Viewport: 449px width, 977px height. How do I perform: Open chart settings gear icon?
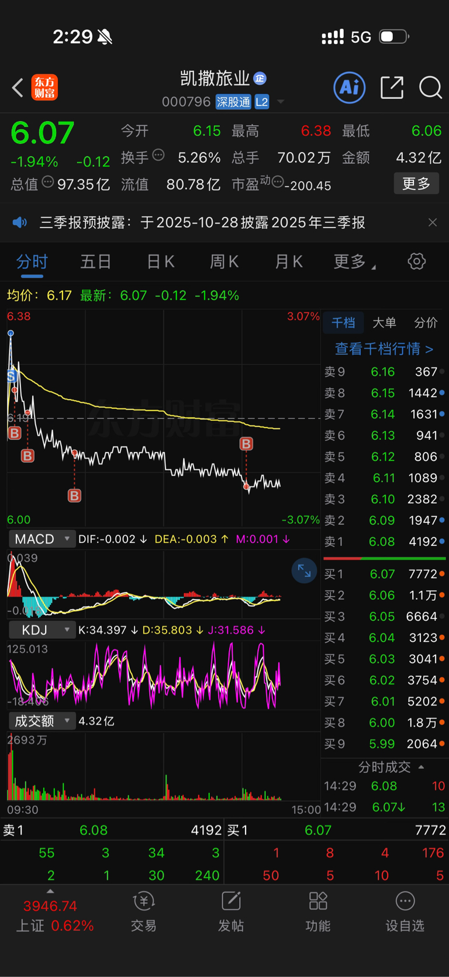416,261
